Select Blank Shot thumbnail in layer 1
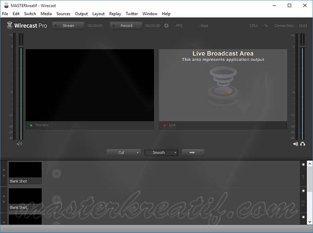This screenshot has width=313, height=233. point(25,173)
